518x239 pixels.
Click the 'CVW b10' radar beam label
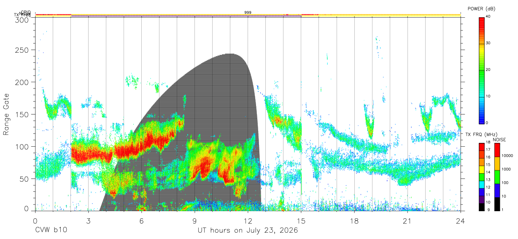click(51, 231)
